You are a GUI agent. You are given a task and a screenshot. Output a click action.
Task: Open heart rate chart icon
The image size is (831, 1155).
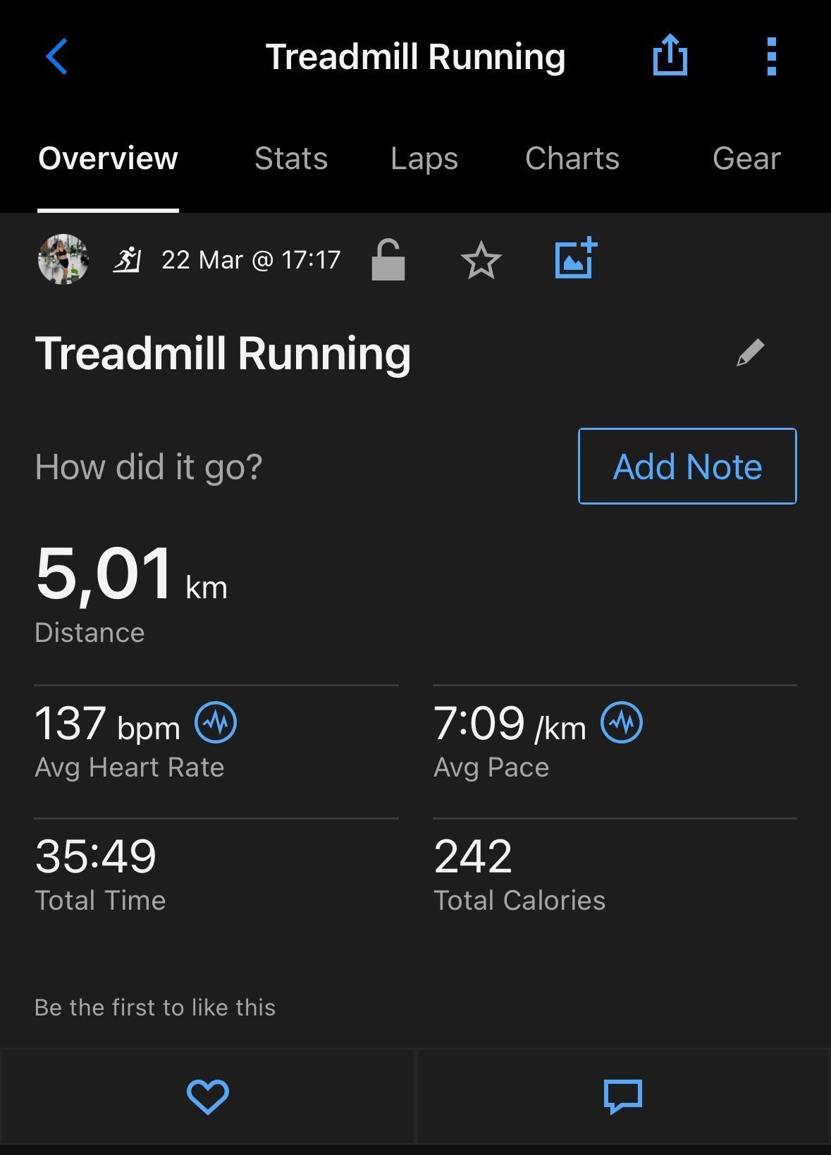[216, 723]
